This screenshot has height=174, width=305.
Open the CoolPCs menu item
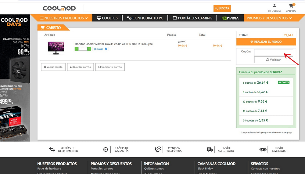(107, 18)
